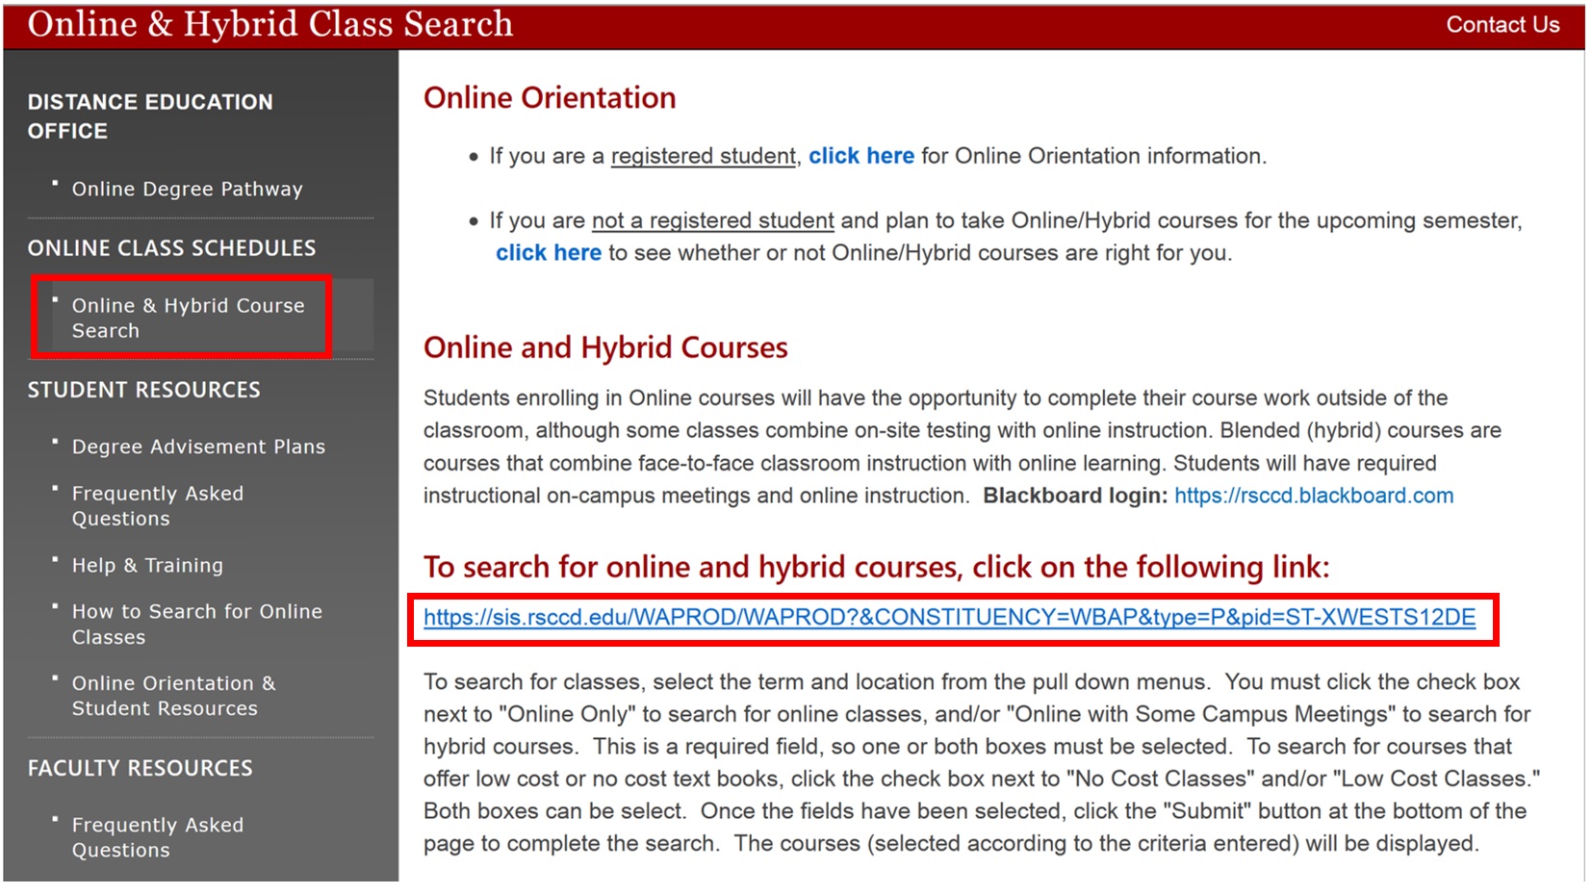
Task: Click the Faculty Resources section heading
Action: (x=140, y=768)
